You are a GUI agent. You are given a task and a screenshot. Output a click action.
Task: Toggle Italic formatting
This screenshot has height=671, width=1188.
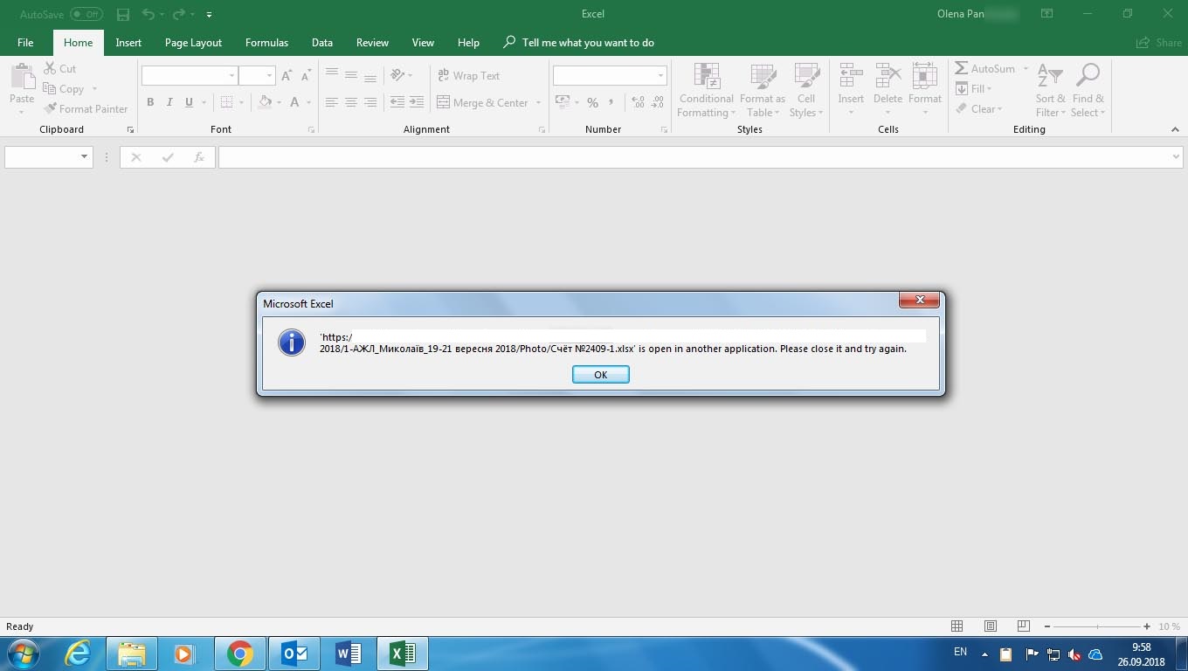(169, 102)
